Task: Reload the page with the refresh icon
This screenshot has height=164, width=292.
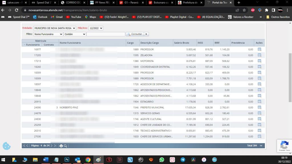Action: coord(16,10)
